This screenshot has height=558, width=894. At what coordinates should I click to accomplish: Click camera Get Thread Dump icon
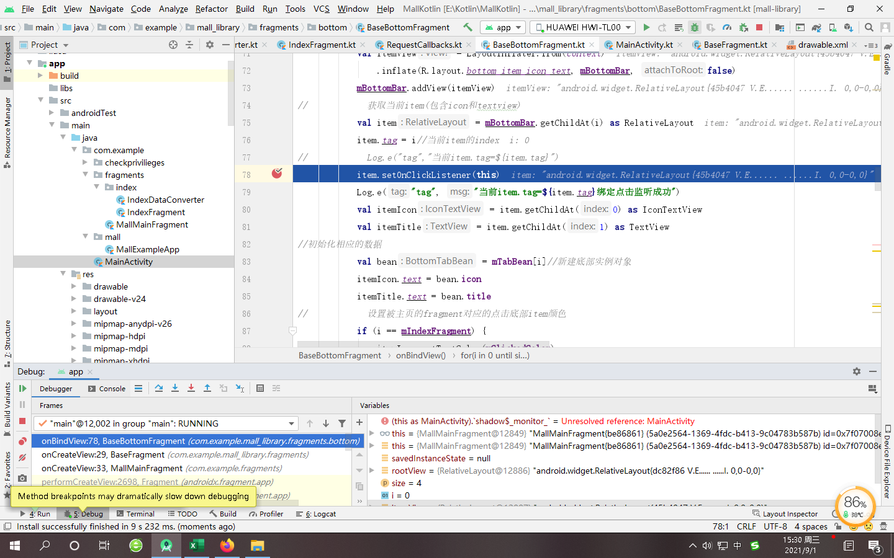pyautogui.click(x=22, y=478)
